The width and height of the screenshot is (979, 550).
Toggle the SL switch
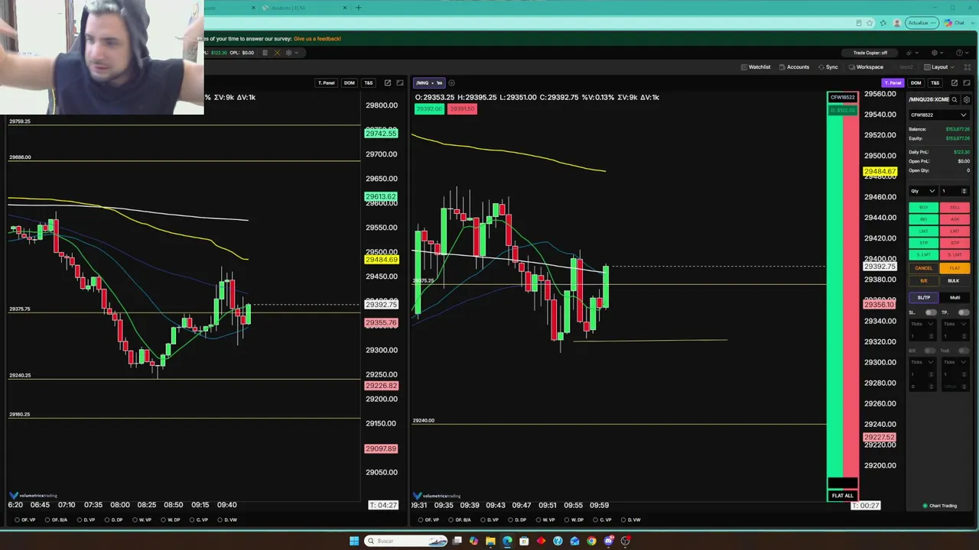931,312
